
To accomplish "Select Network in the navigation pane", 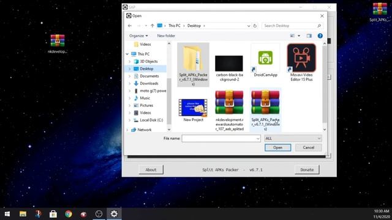I will (x=145, y=130).
